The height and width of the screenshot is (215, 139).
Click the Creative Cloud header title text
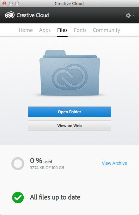(33, 15)
